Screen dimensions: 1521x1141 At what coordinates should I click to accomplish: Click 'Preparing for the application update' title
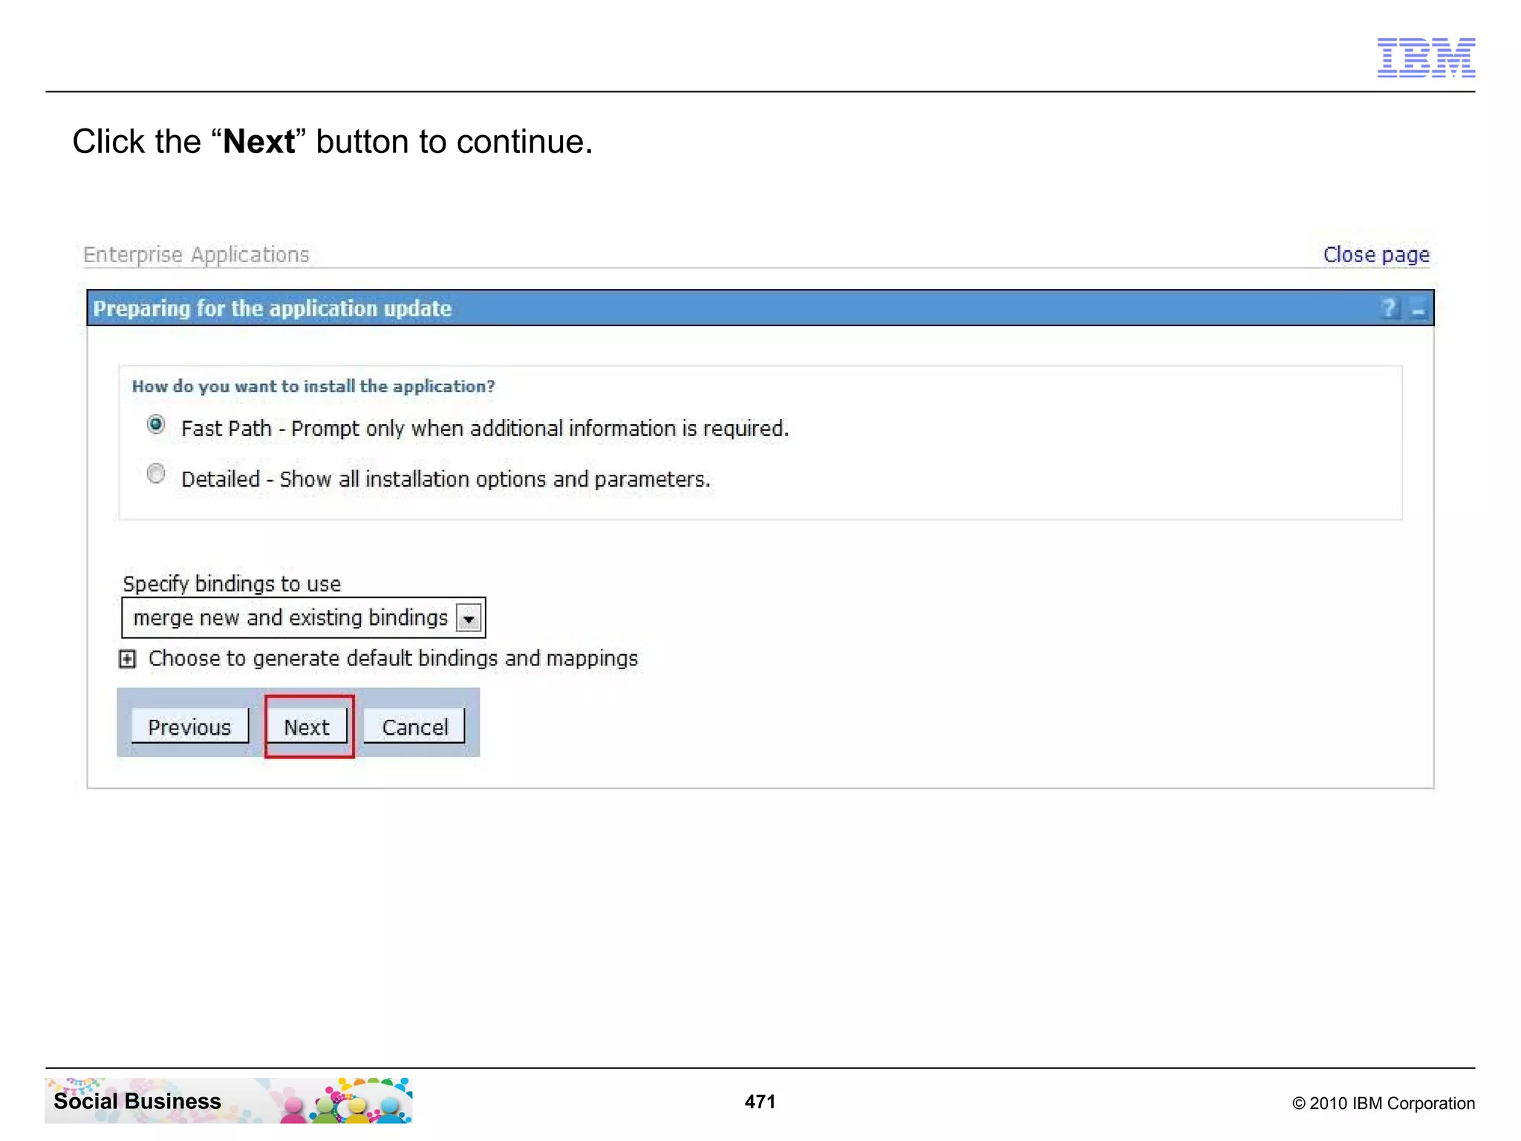pos(273,308)
